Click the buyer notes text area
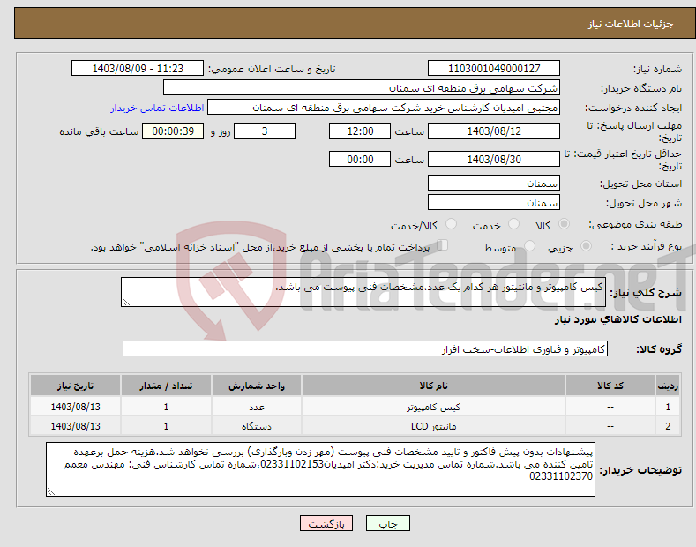696x547 pixels. coord(320,469)
